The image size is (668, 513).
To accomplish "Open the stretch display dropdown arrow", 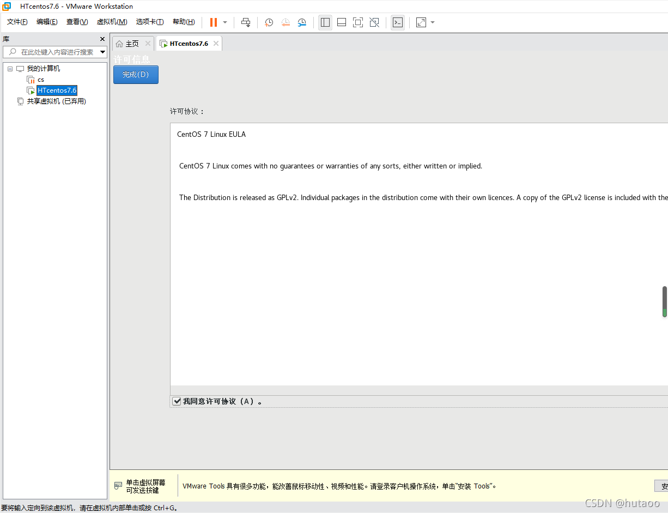I will [x=433, y=22].
